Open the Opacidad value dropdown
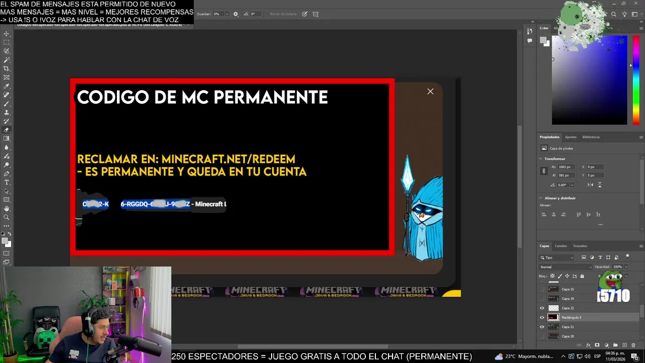This screenshot has width=645, height=363. (x=626, y=267)
